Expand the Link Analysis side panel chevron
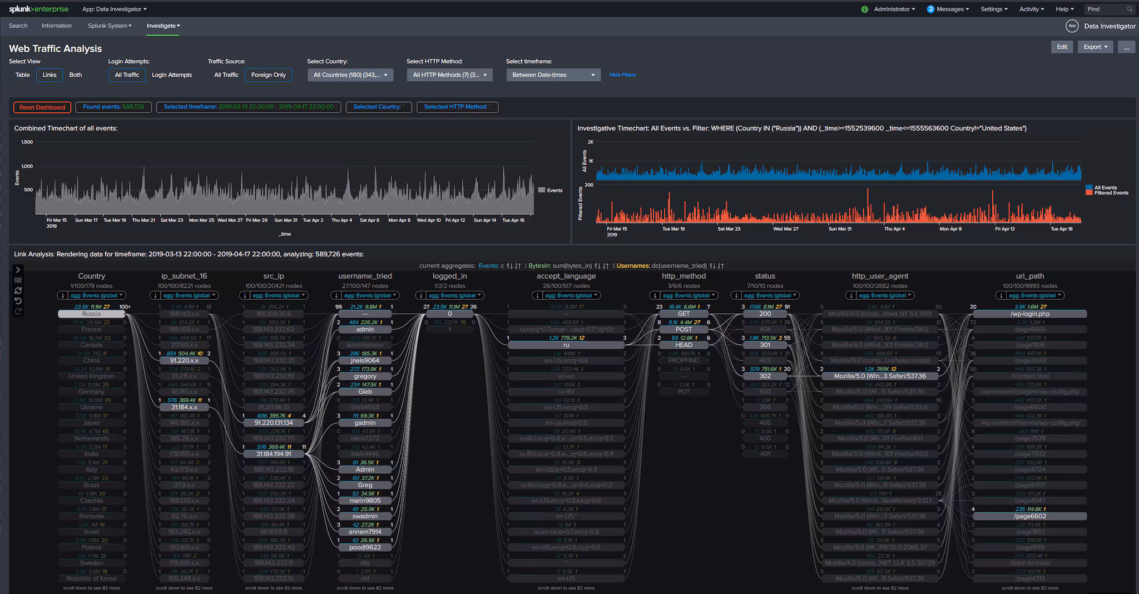The width and height of the screenshot is (1139, 594). coord(18,270)
